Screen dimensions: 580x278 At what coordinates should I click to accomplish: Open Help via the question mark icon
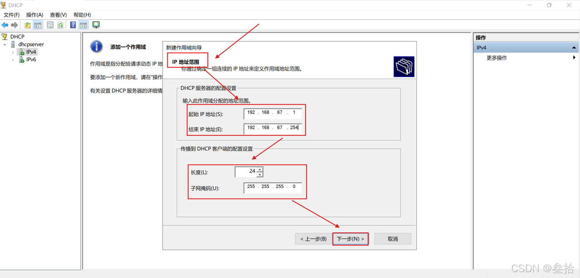point(73,25)
